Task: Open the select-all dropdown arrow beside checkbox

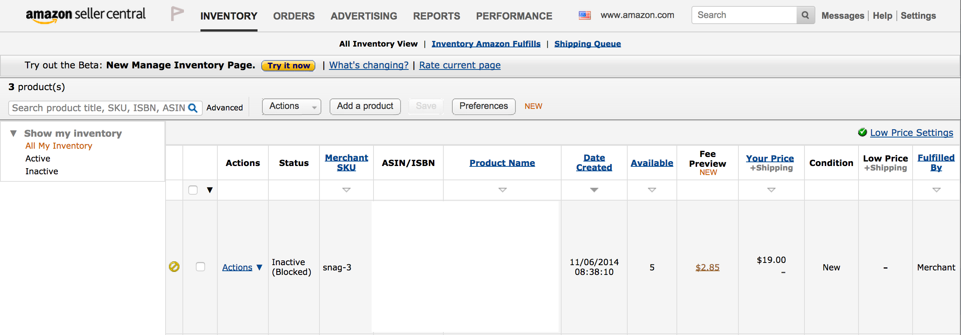Action: 210,190
